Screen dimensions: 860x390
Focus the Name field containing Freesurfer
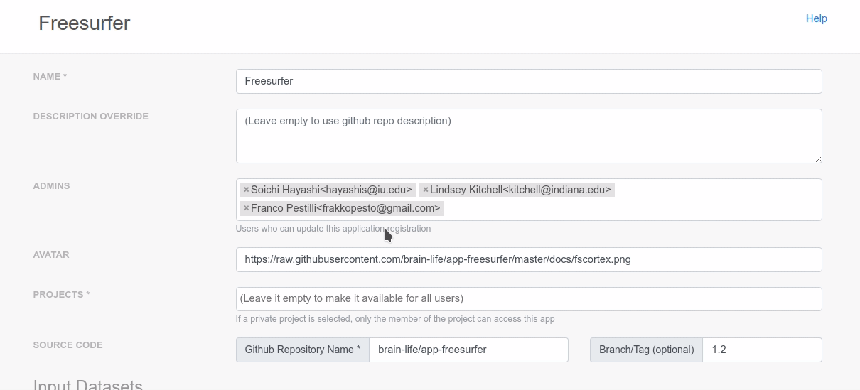529,81
